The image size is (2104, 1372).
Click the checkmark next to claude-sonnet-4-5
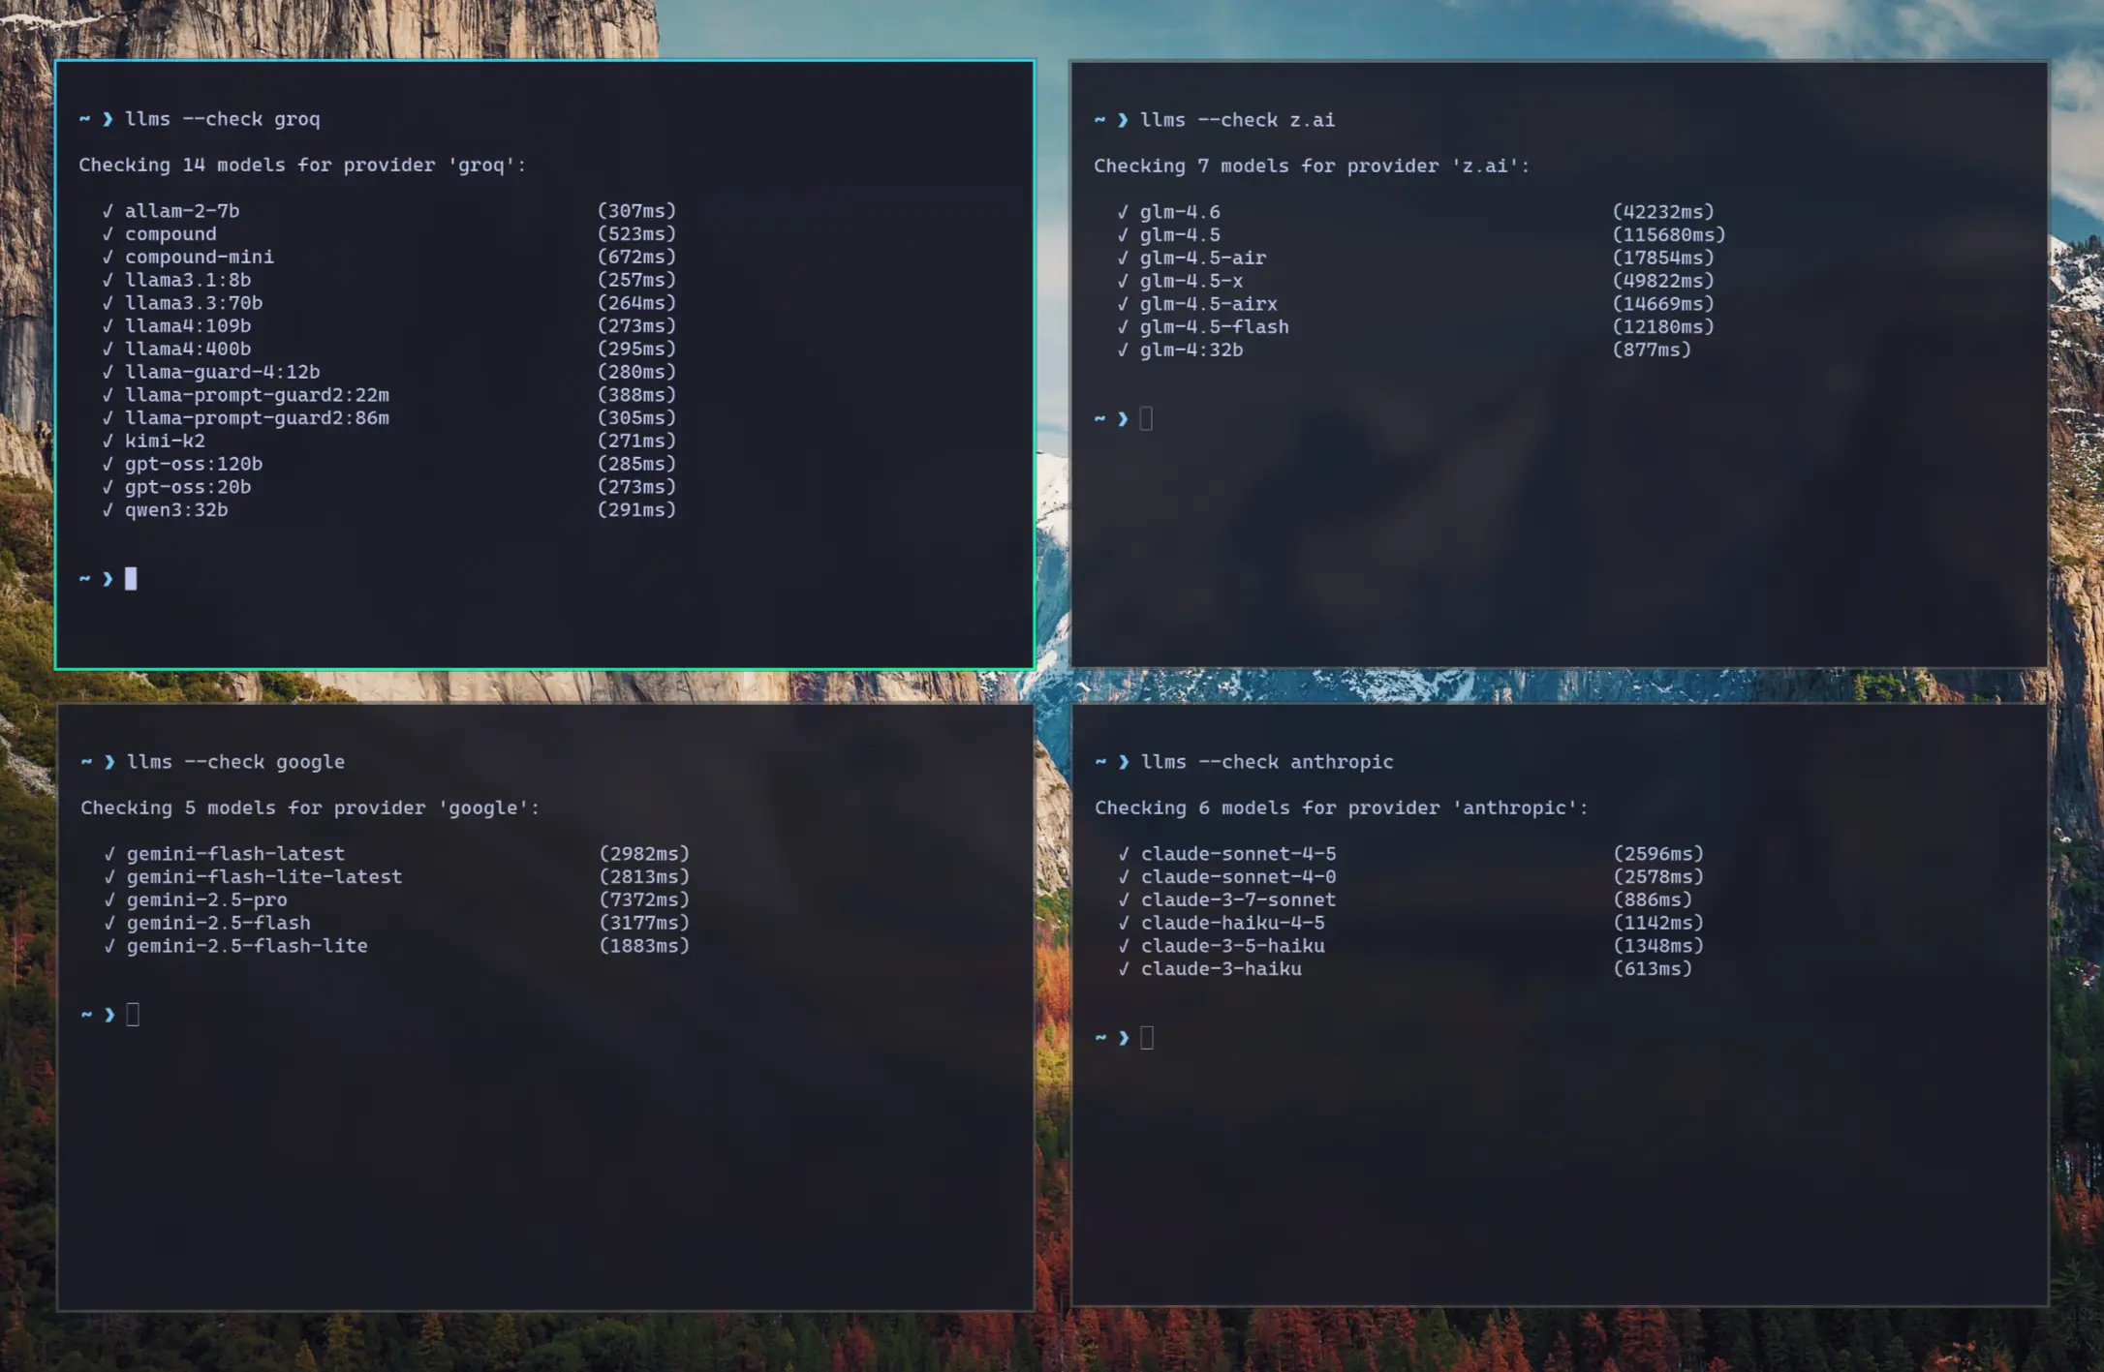coord(1124,853)
